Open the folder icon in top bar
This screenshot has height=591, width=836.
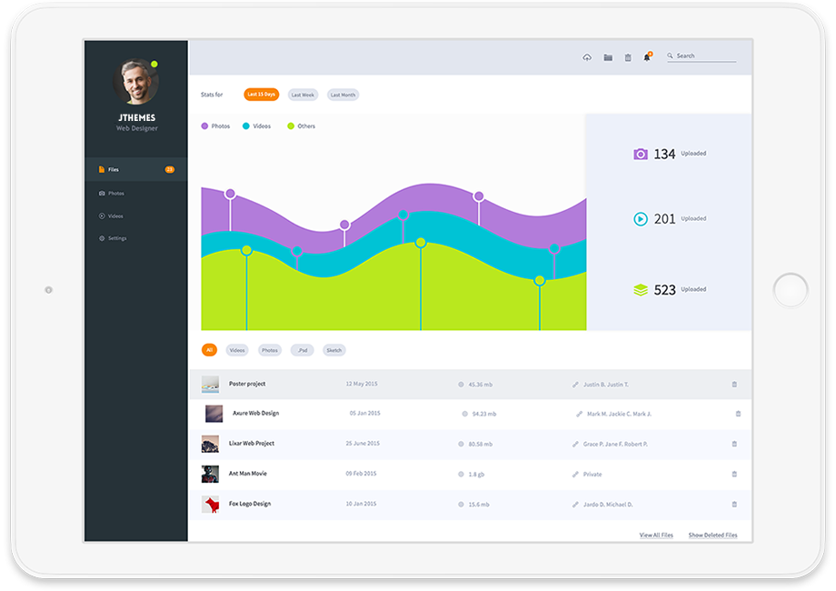[x=608, y=57]
